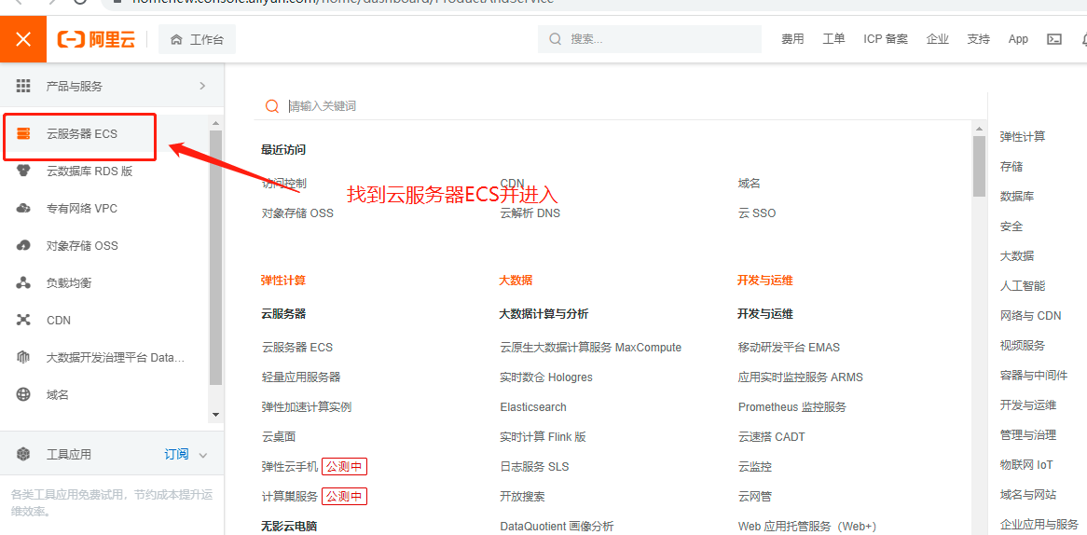
Task: Click the 云数据库 RDS 版 icon
Action: (23, 171)
